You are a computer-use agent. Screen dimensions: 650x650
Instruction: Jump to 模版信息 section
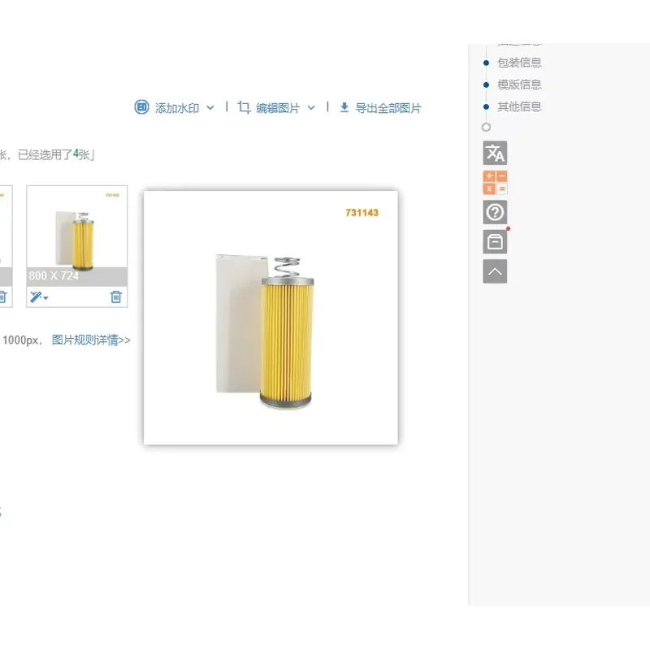tap(519, 84)
